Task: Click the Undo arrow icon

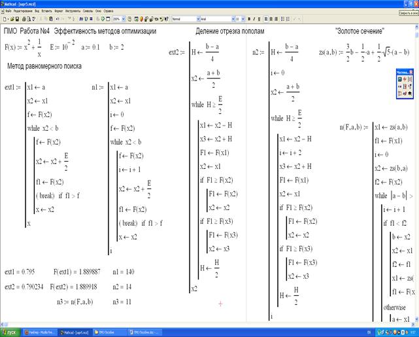Action: pos(58,19)
